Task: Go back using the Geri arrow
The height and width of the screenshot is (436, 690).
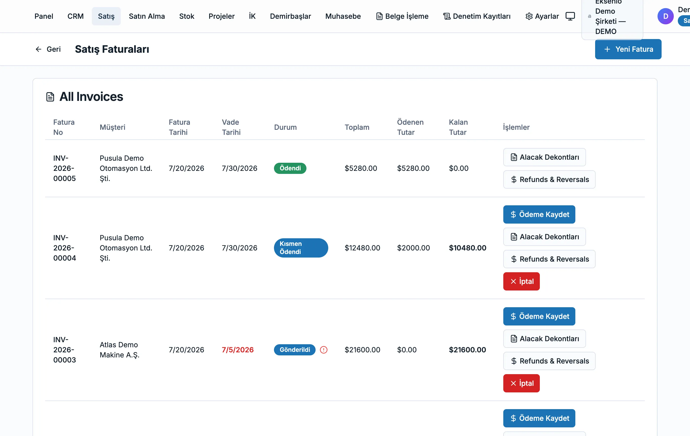Action: [48, 49]
